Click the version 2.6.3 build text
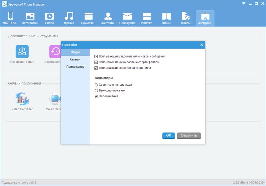266x186 pixels. coord(249,183)
